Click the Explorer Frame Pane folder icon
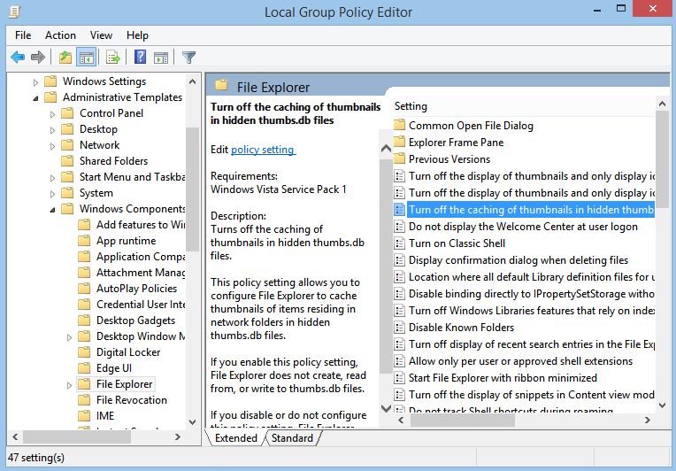The image size is (676, 471). pyautogui.click(x=400, y=142)
